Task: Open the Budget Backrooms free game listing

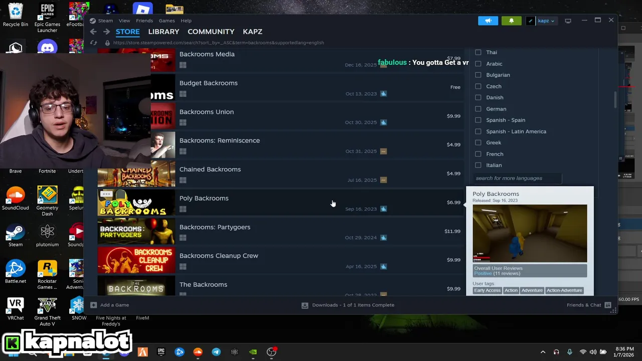Action: pyautogui.click(x=281, y=87)
